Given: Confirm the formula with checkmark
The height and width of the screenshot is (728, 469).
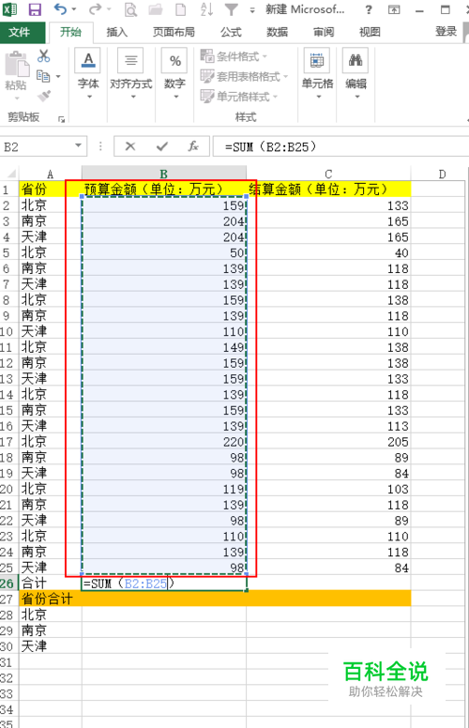Looking at the screenshot, I should tap(162, 146).
